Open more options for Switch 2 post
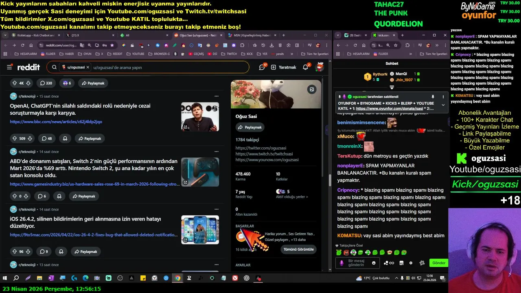Viewport: 521px width, 293px height. 217,151
